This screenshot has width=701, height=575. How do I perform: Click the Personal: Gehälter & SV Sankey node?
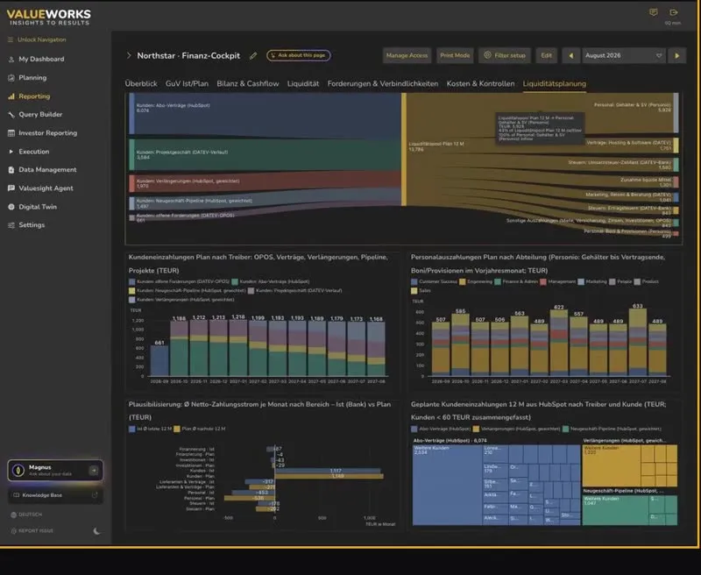(x=676, y=113)
